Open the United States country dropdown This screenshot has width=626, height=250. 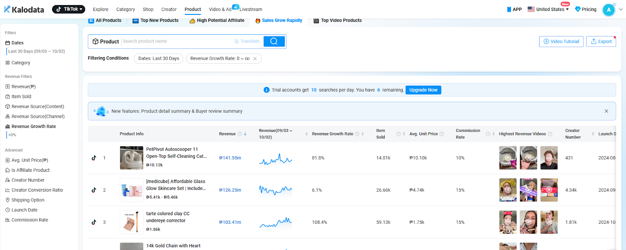[x=548, y=9]
